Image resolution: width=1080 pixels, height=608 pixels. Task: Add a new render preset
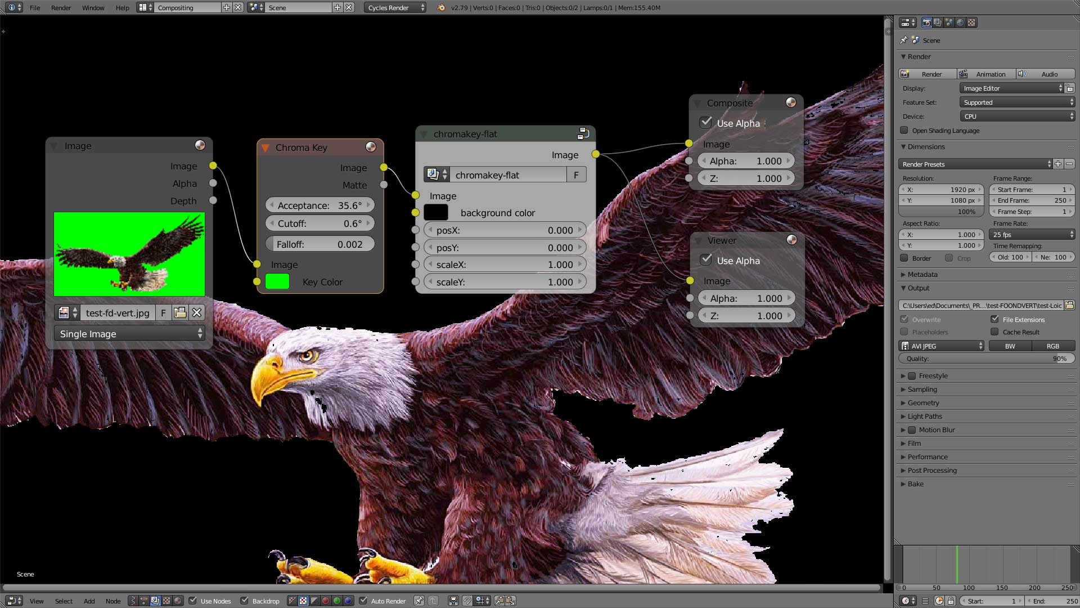pyautogui.click(x=1058, y=164)
